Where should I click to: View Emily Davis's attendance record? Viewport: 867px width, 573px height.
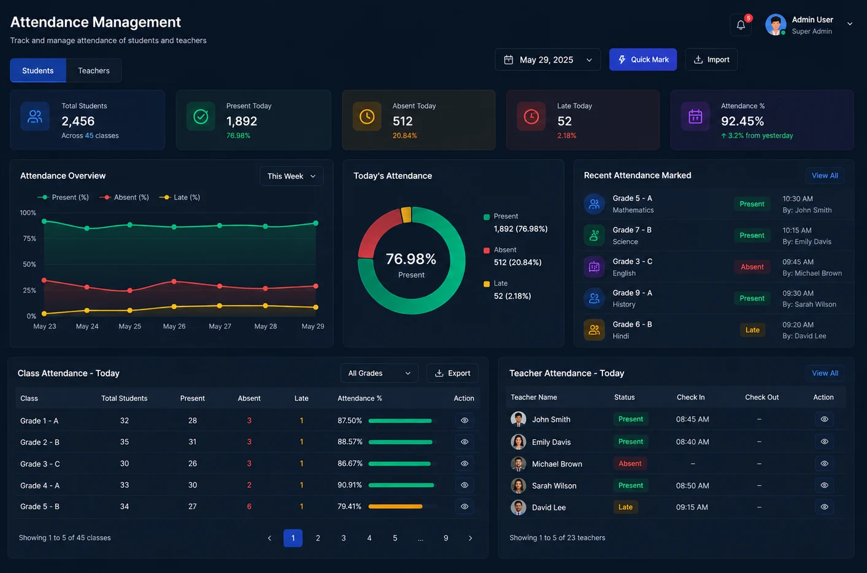(824, 441)
